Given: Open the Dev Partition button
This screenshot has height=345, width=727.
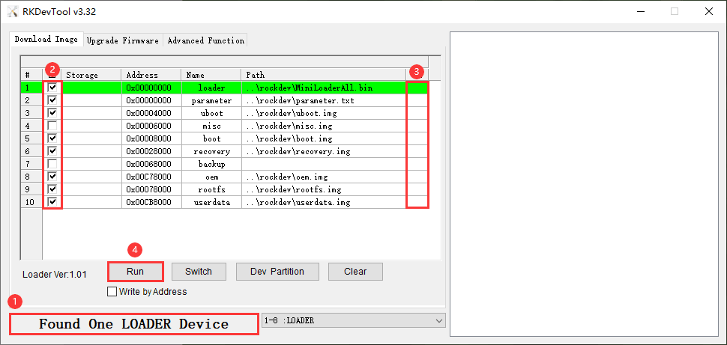Looking at the screenshot, I should click(x=277, y=272).
